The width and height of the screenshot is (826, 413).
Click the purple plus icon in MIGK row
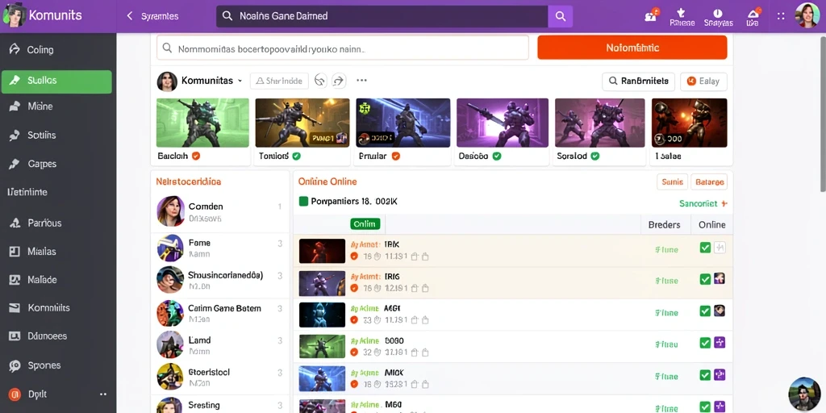click(x=720, y=374)
